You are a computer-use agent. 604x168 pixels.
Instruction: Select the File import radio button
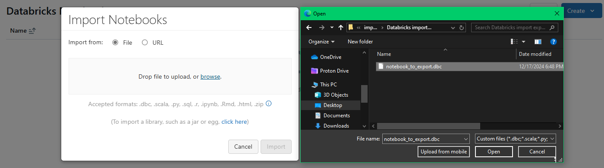tap(115, 43)
